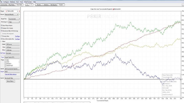Click the blue Type label link
Screen dimensions: 184x103
tap(2, 57)
